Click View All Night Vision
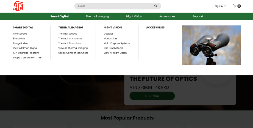 [115, 53]
